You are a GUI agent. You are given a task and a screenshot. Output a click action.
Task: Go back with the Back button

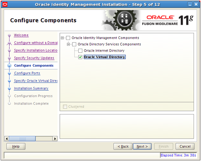pyautogui.click(x=123, y=146)
